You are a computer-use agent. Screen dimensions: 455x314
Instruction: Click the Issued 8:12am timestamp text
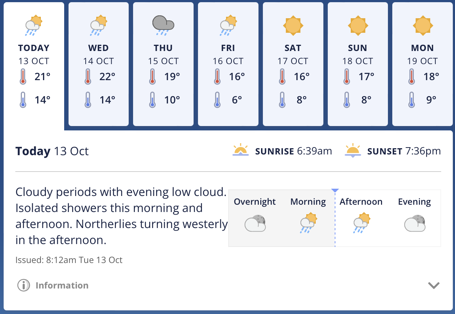69,260
